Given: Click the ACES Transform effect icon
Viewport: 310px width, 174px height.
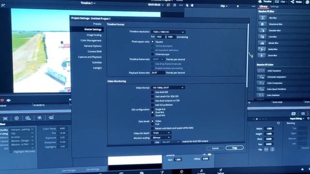Looking at the screenshot, I should point(261,71).
